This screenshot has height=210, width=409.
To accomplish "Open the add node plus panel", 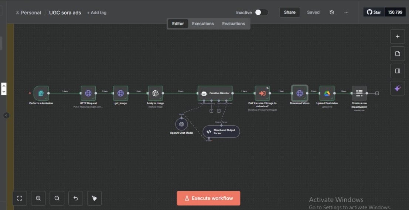I will (398, 36).
